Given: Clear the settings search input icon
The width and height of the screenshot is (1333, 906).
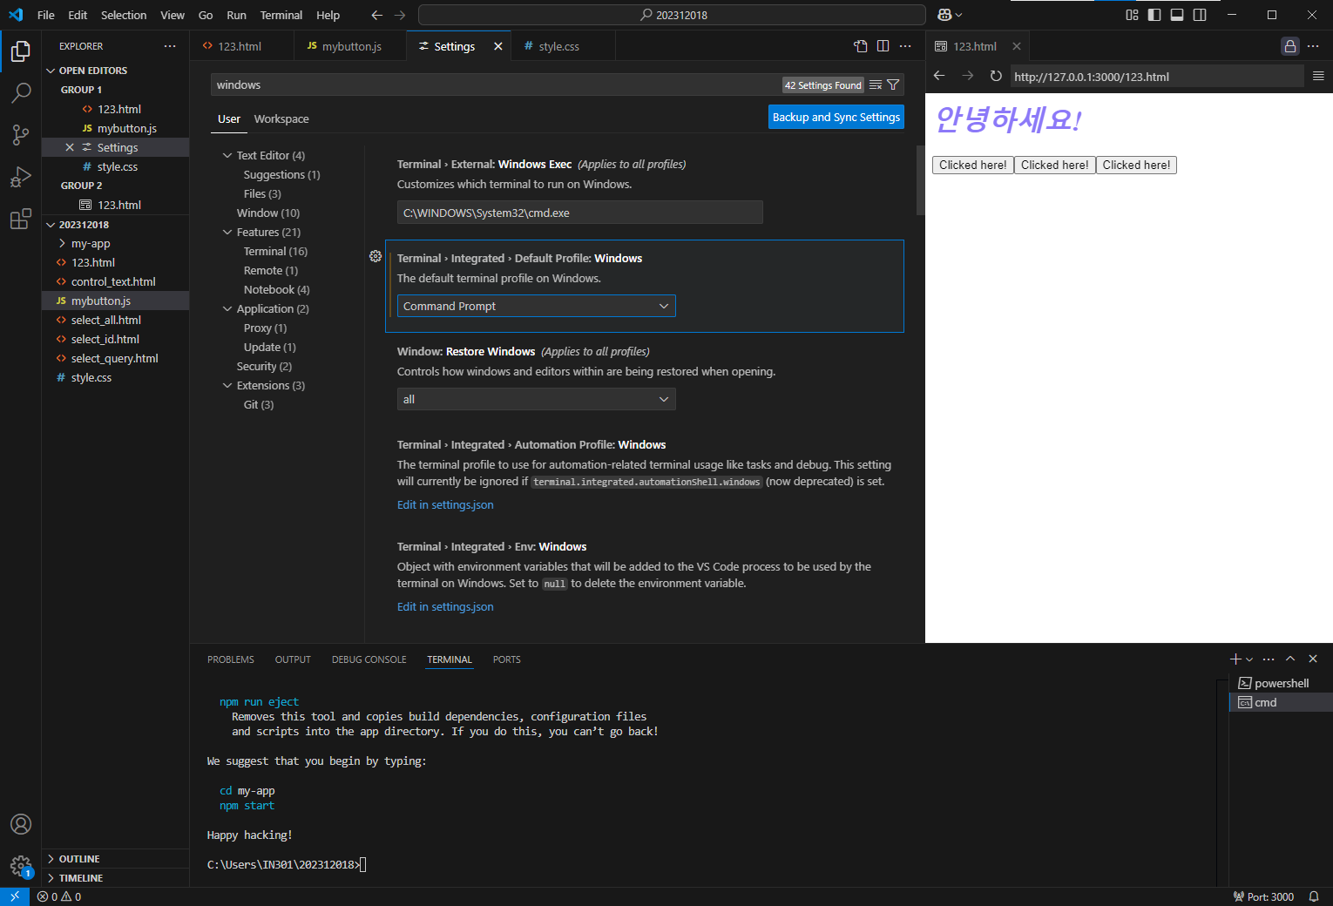Looking at the screenshot, I should click(876, 85).
